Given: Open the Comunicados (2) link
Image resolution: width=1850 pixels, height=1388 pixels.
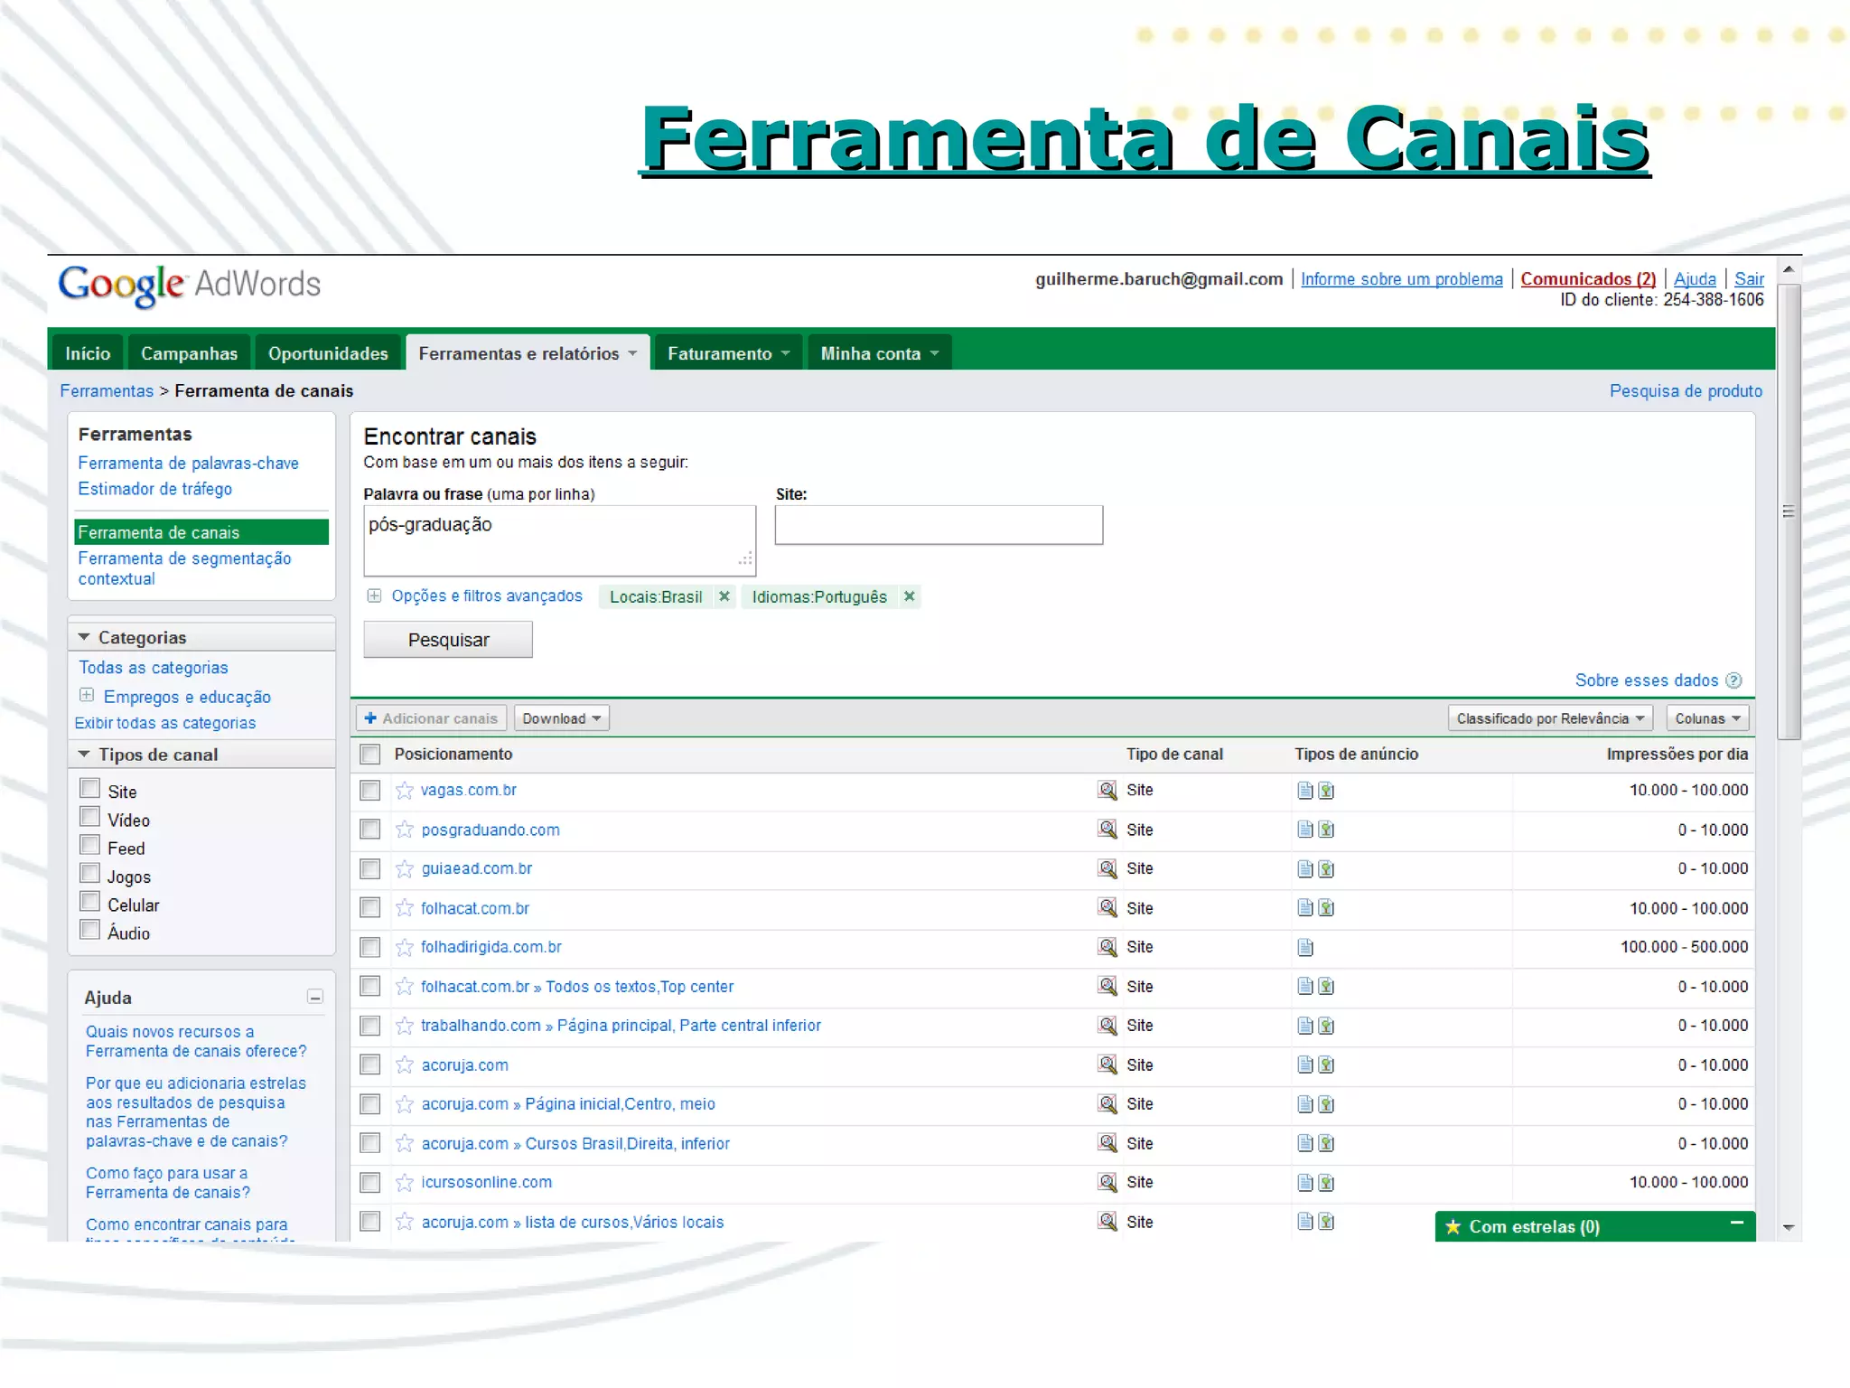Looking at the screenshot, I should [x=1588, y=279].
